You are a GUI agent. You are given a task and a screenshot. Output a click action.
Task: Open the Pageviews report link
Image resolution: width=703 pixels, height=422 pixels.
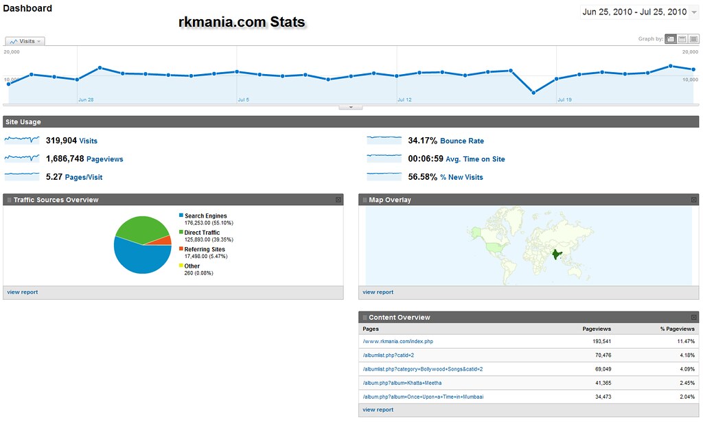click(x=104, y=159)
